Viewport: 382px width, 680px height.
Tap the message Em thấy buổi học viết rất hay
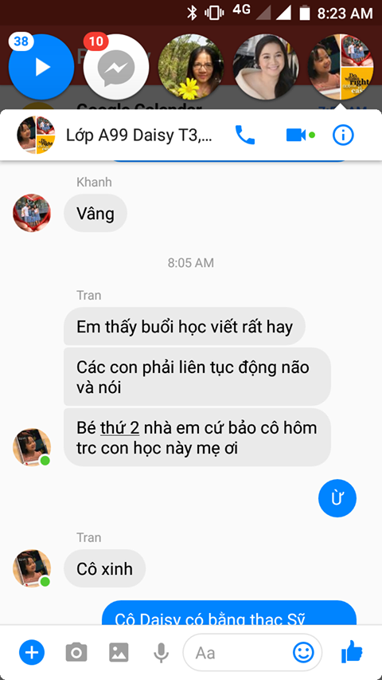pyautogui.click(x=185, y=326)
